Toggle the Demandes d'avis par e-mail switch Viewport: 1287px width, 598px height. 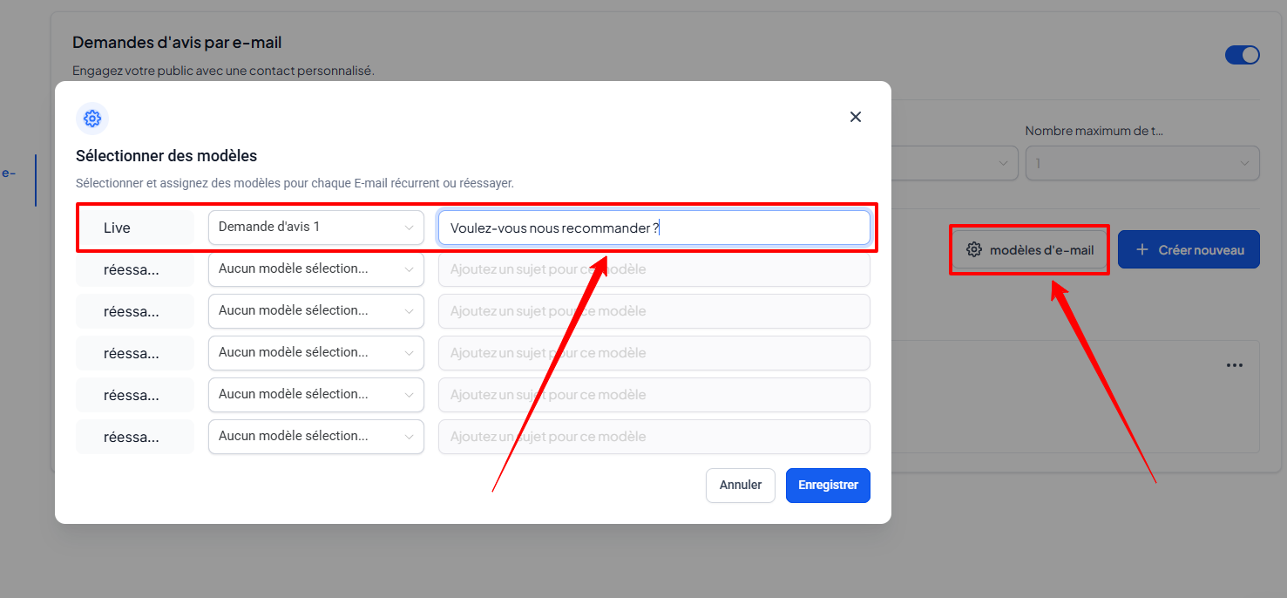click(x=1242, y=55)
